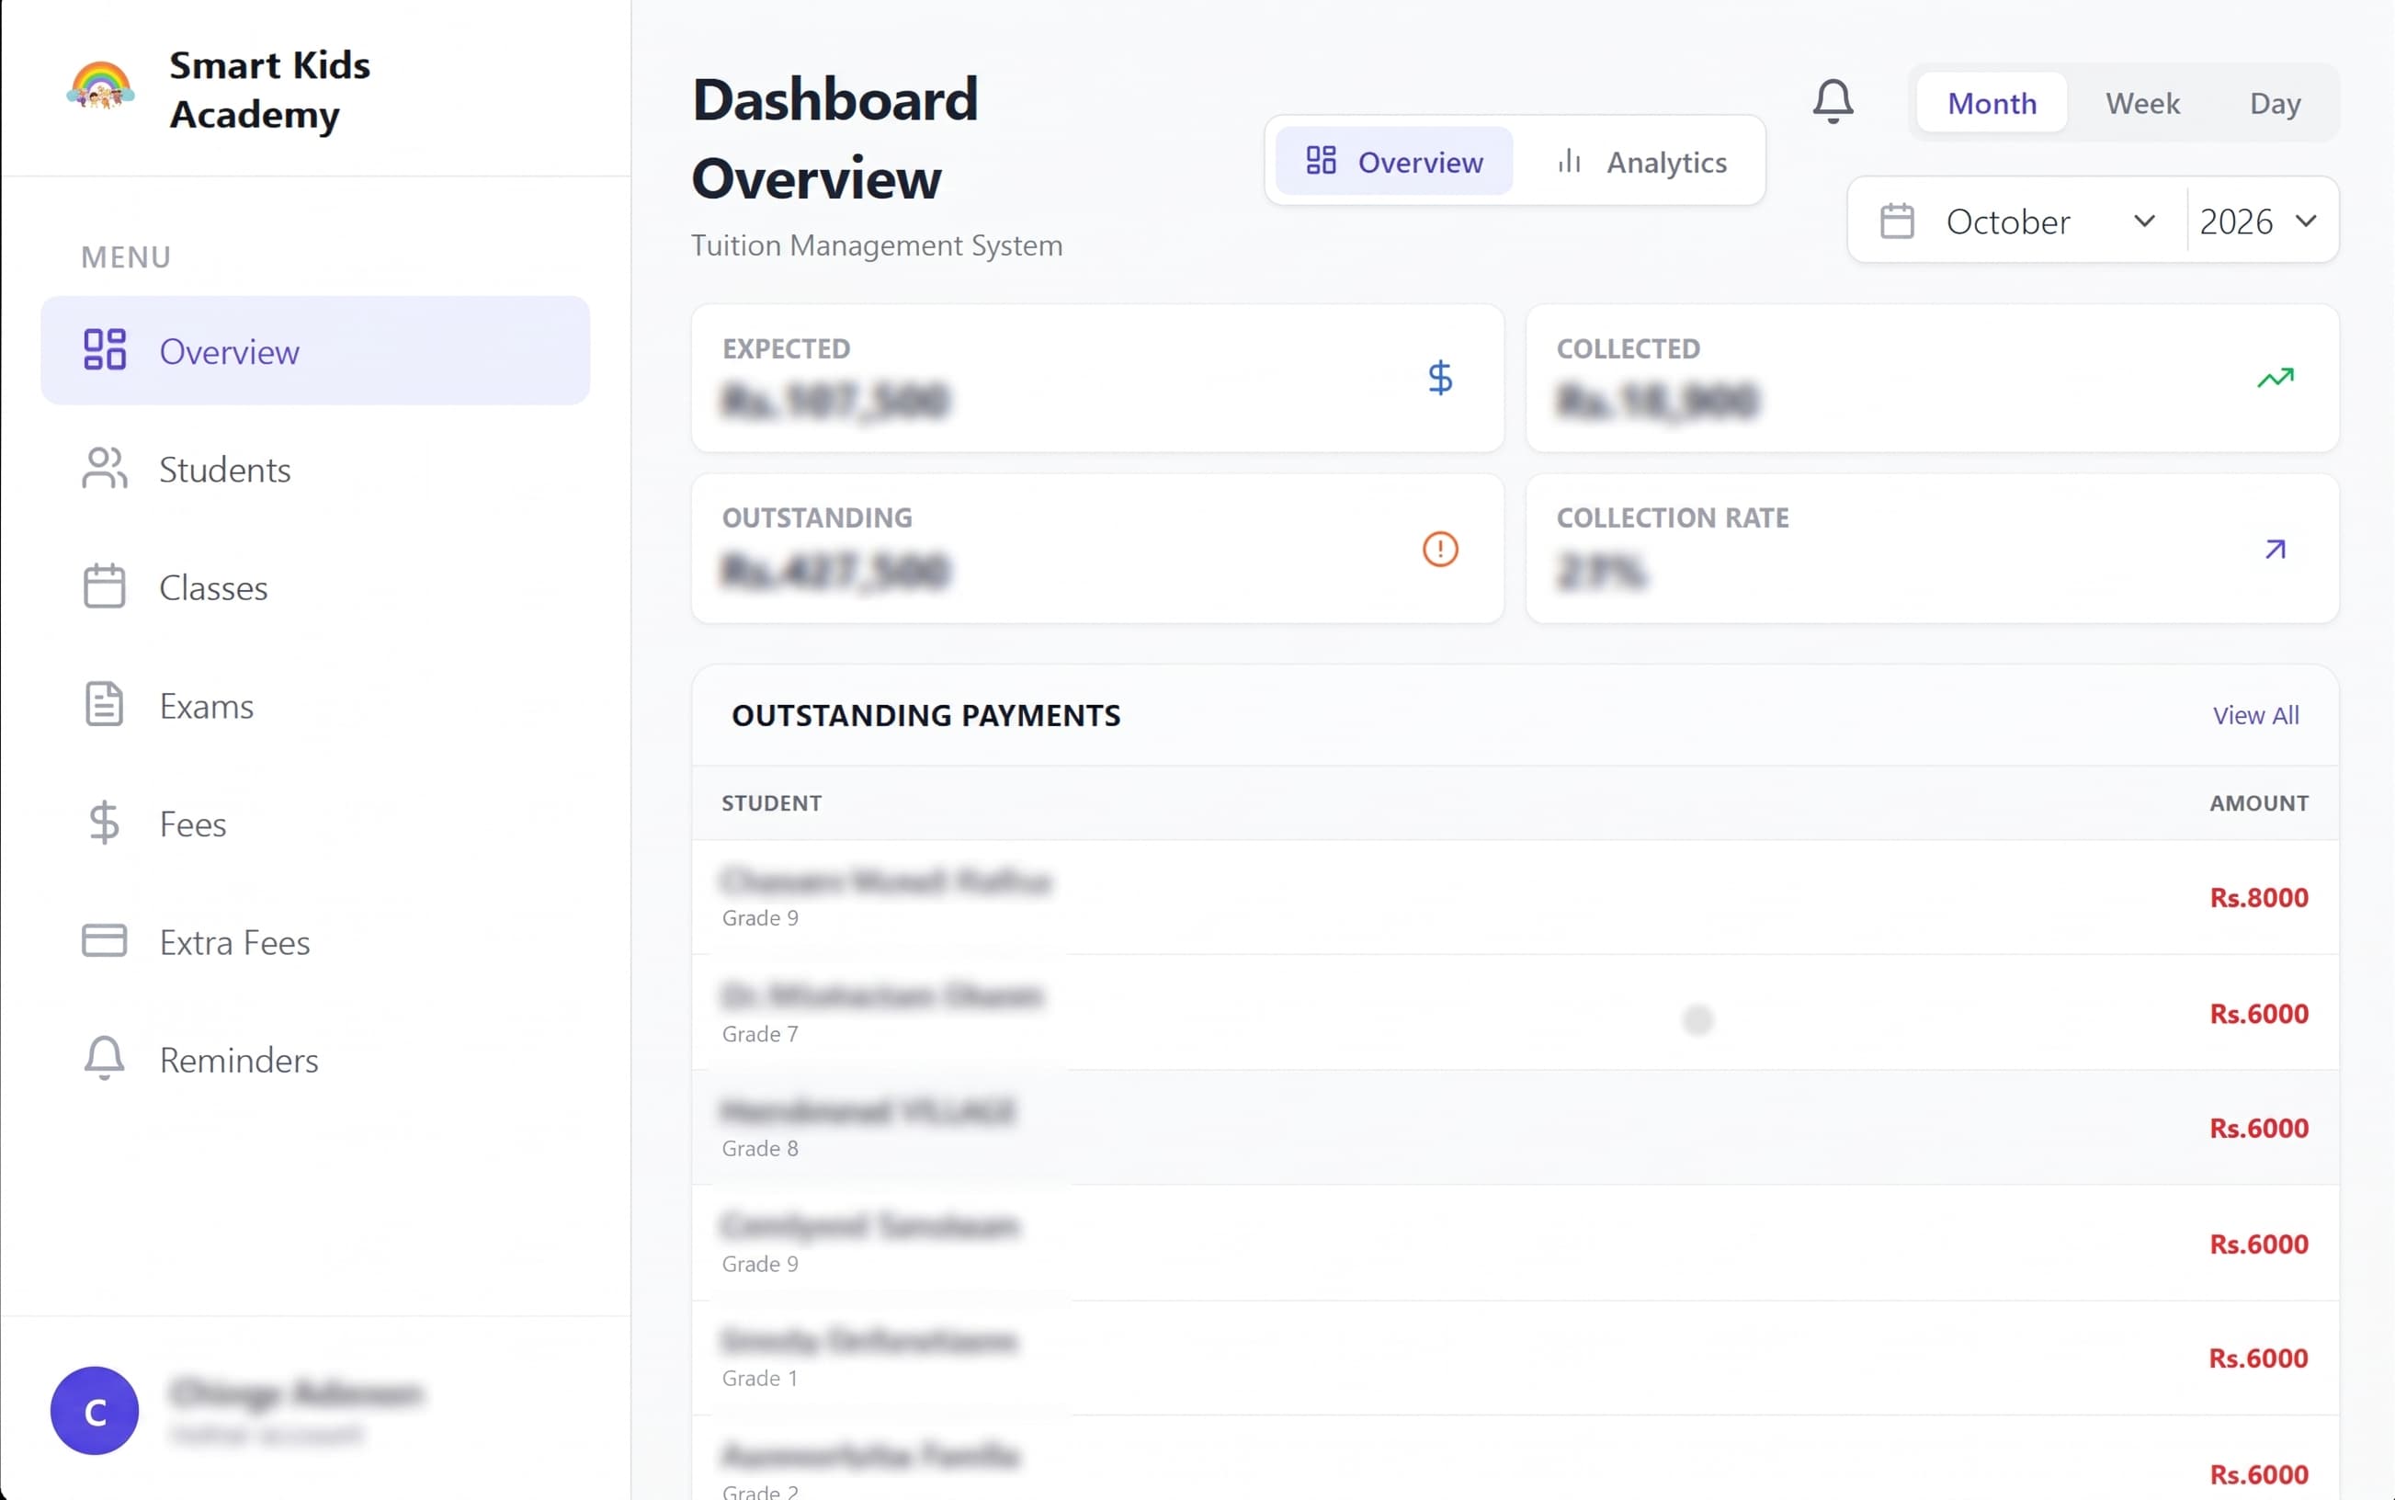Screen dimensions: 2395x1500
Task: Open Classes from the sidebar menu
Action: point(315,586)
